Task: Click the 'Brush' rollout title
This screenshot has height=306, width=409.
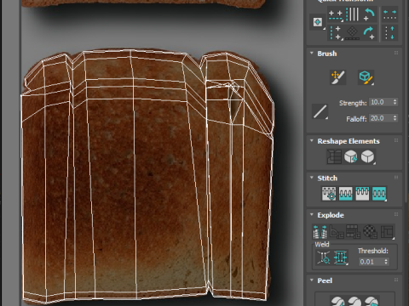Action: [x=327, y=54]
